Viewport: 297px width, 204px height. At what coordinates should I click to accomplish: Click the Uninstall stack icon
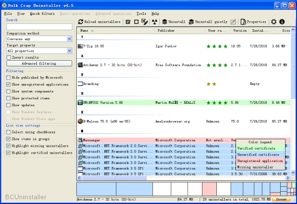pyautogui.click(x=165, y=22)
